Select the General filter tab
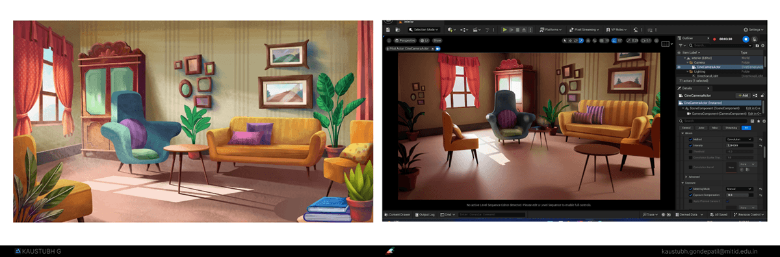Screen dimensions: 780x257 click(686, 128)
